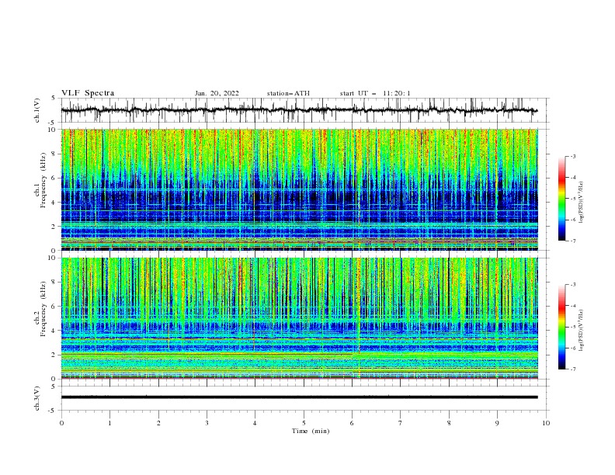Click the "5" tick on ch.1(V) axis
Image resolution: width=615 pixels, height=475 pixels.
(54, 99)
